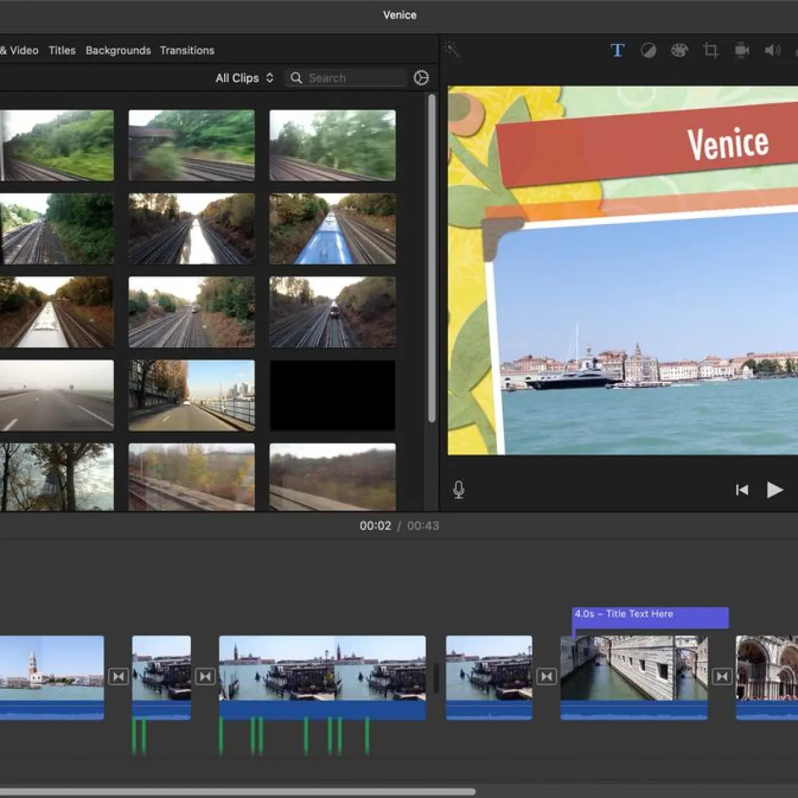The height and width of the screenshot is (798, 798).
Task: Open the Titles text settings icon
Action: 617,50
